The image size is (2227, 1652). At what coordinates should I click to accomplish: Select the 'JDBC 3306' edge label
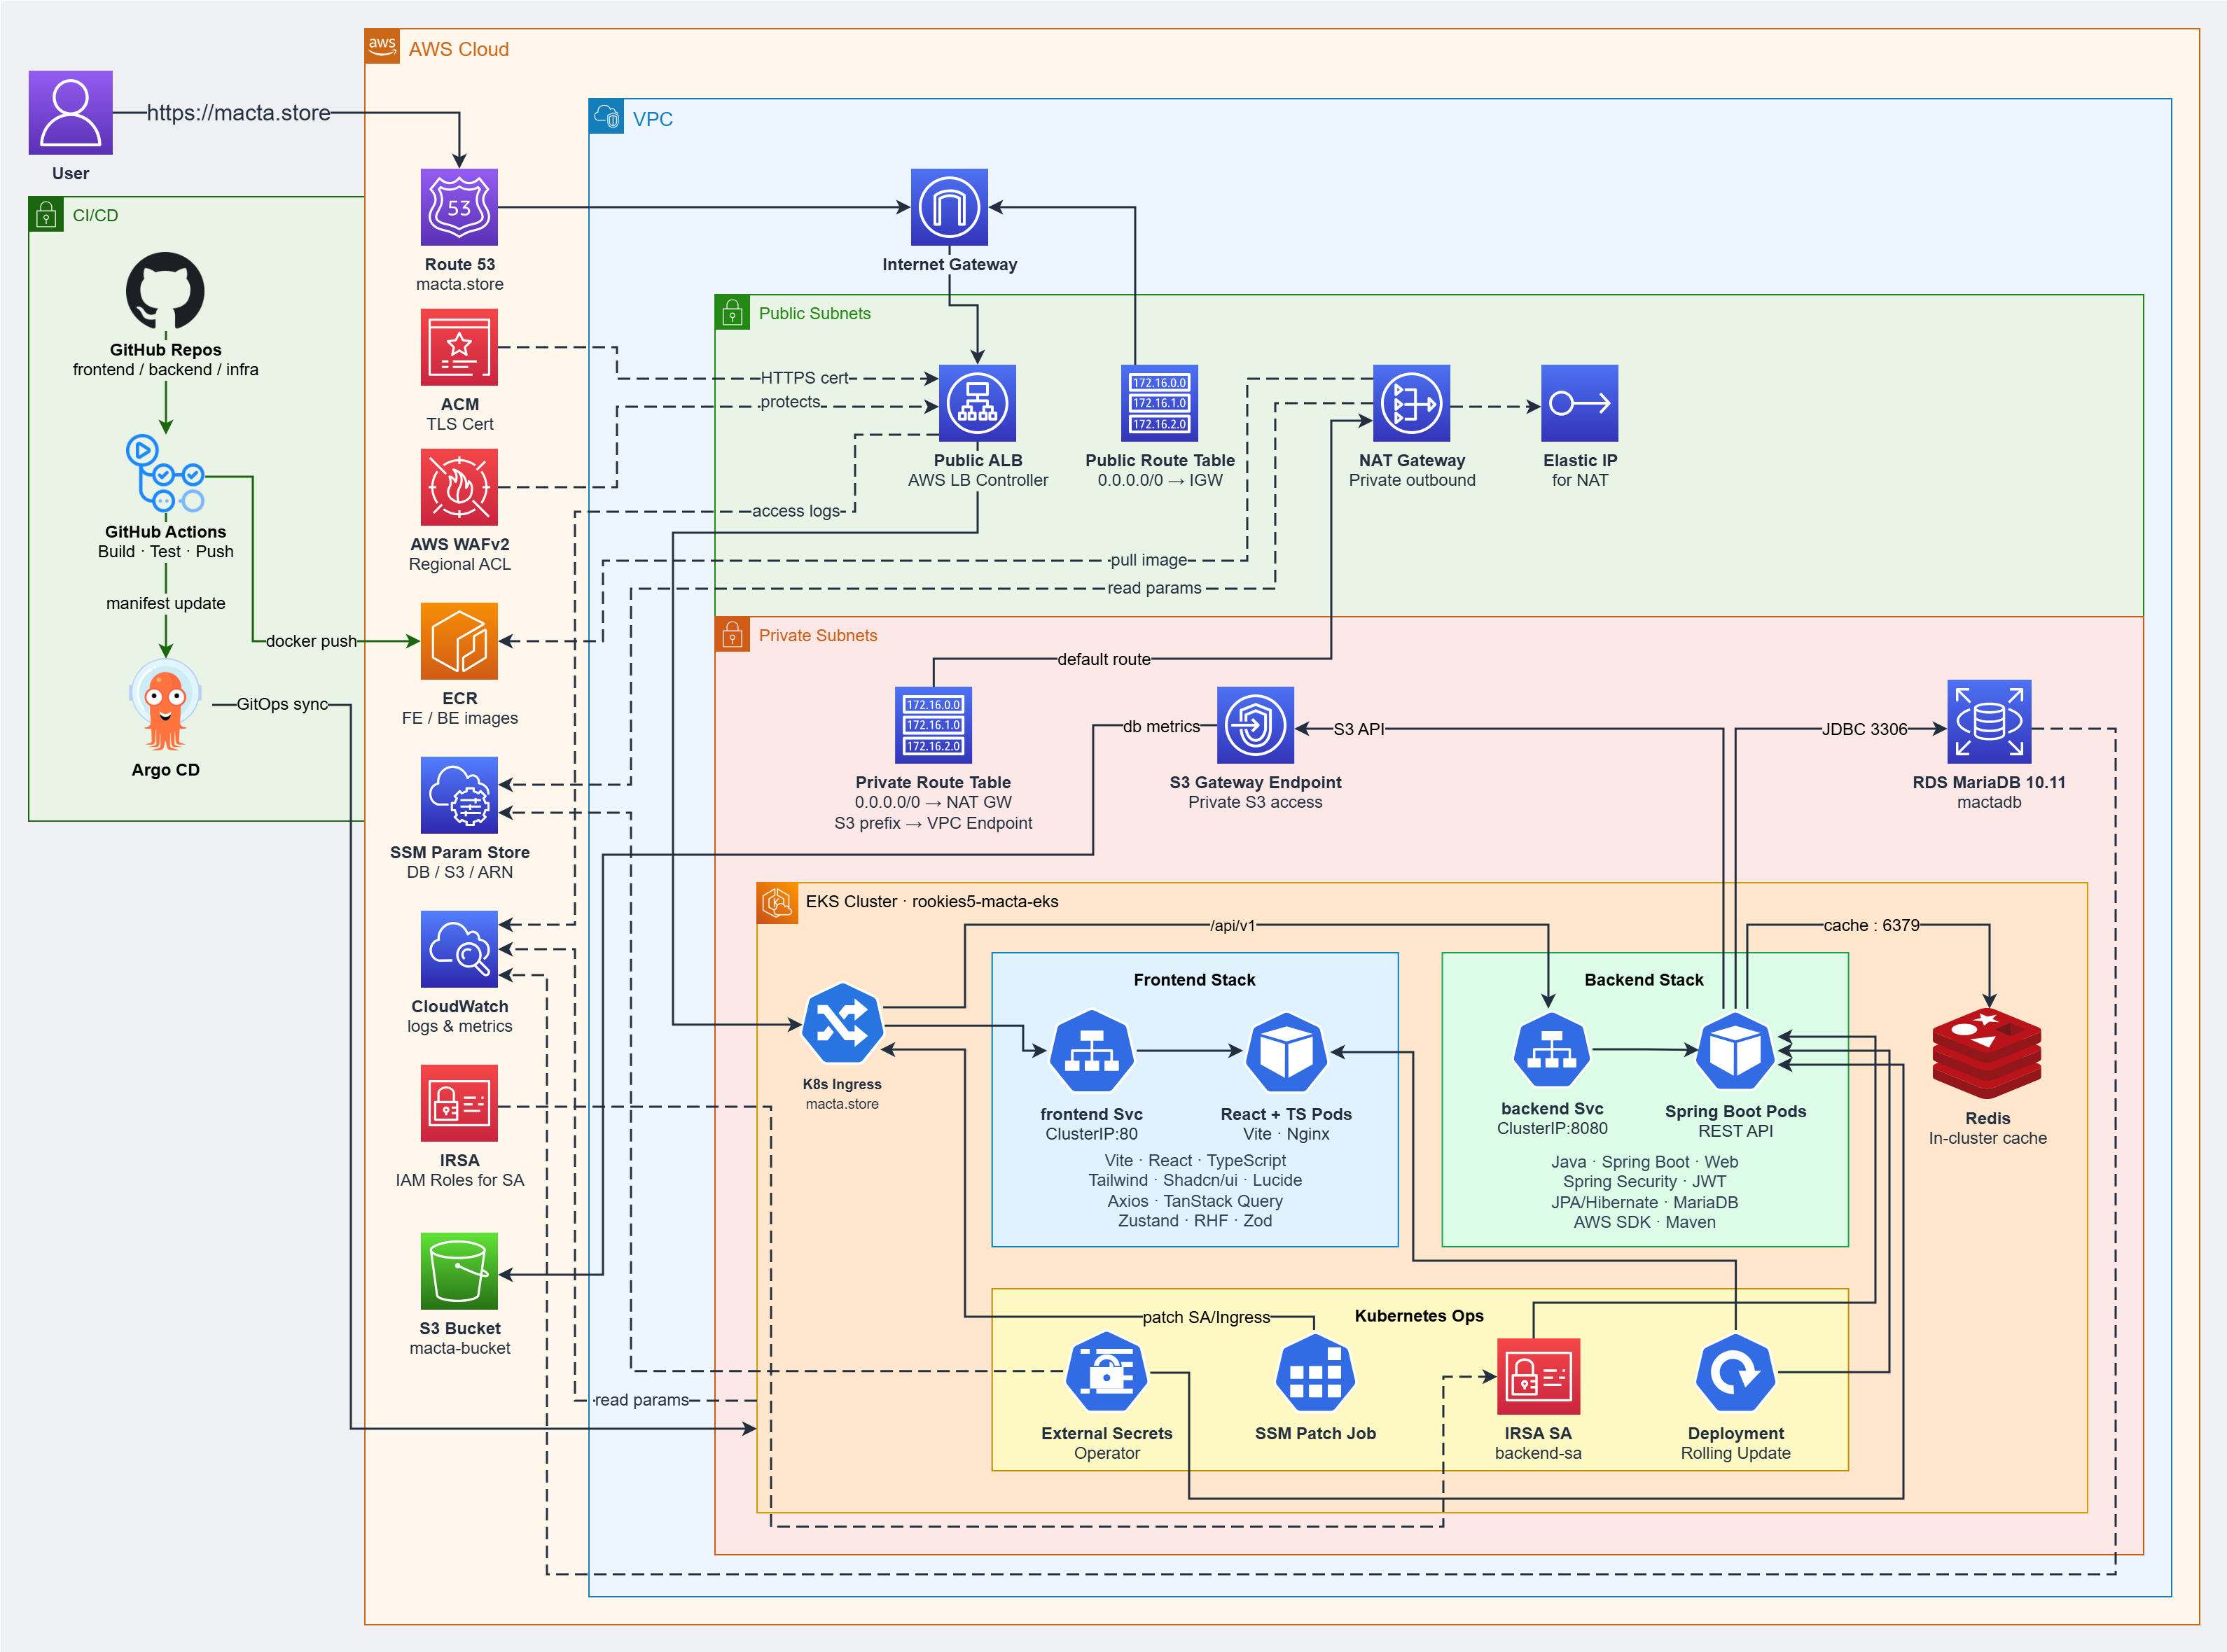tap(1864, 729)
